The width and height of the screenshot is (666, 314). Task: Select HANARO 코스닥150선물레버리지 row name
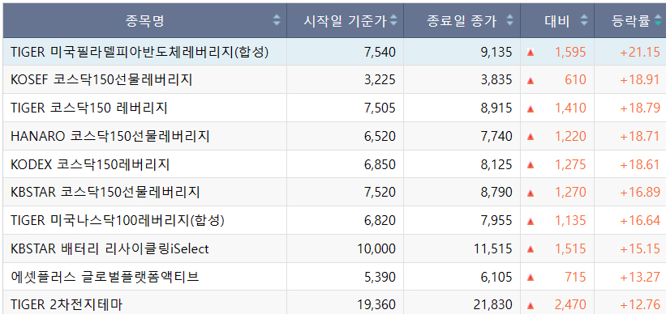click(110, 137)
